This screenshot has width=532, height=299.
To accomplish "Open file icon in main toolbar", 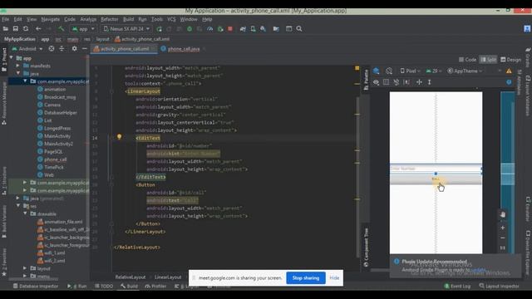I will point(6,29).
